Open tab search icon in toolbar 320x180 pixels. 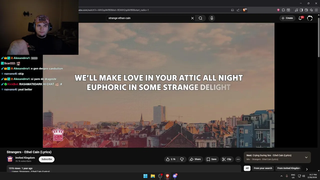[x=288, y=10]
